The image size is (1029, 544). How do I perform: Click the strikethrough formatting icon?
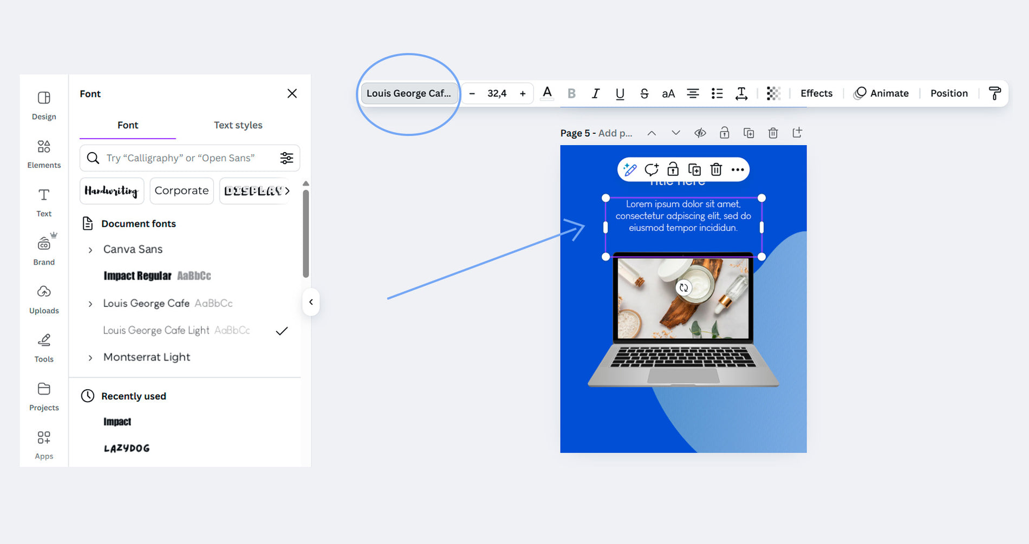click(644, 94)
